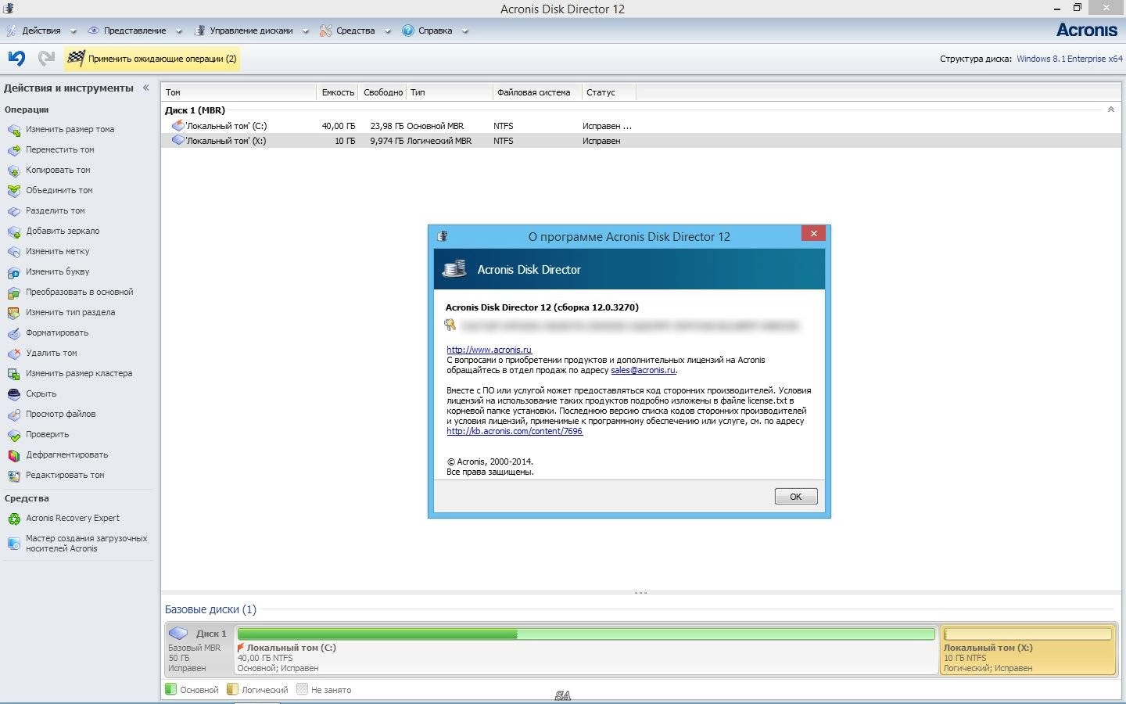
Task: Open the 'Средства' menu
Action: point(355,31)
